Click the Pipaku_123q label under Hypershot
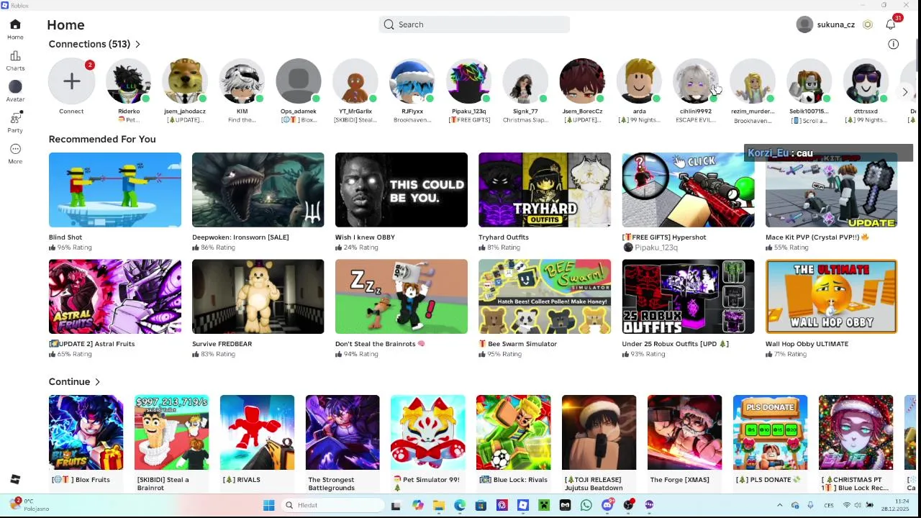The height and width of the screenshot is (518, 921). coord(656,247)
